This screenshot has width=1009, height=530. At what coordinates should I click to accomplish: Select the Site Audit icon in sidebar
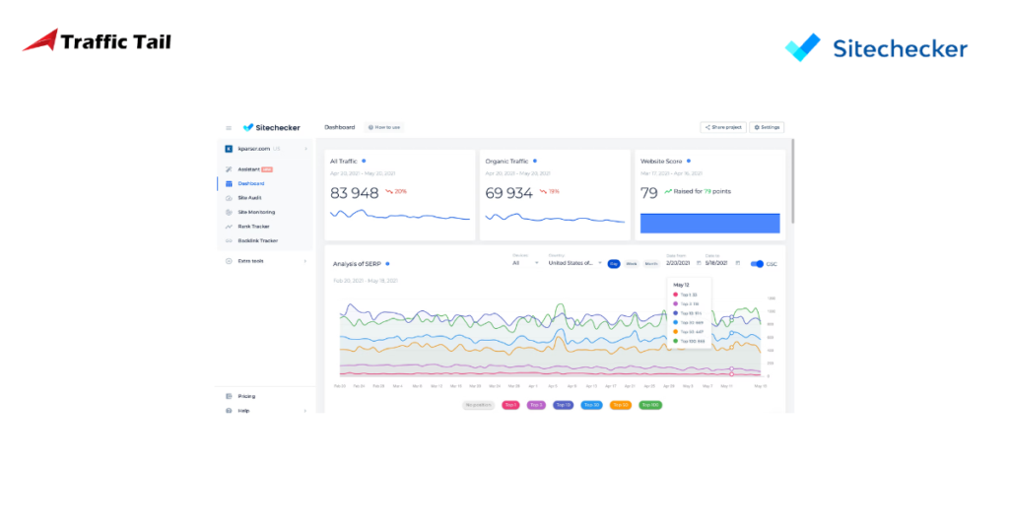[229, 197]
